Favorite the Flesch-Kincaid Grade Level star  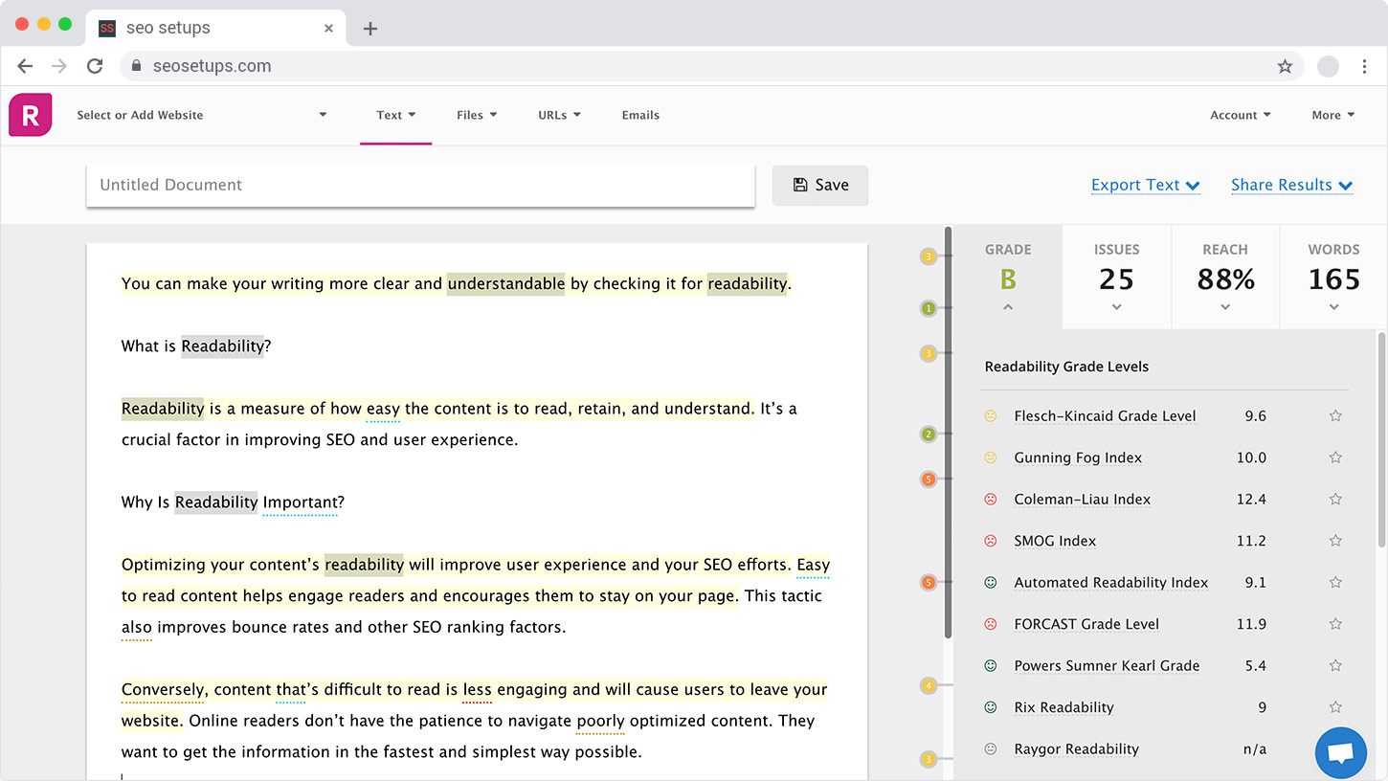point(1335,415)
